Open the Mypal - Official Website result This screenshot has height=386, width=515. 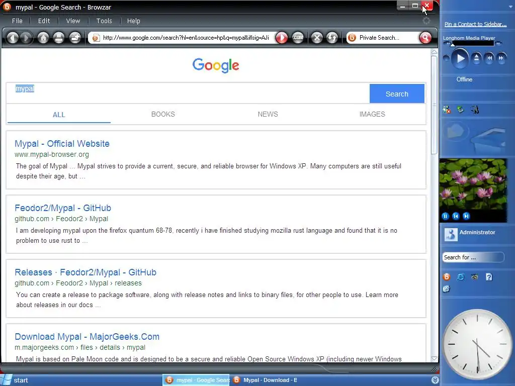pos(62,144)
